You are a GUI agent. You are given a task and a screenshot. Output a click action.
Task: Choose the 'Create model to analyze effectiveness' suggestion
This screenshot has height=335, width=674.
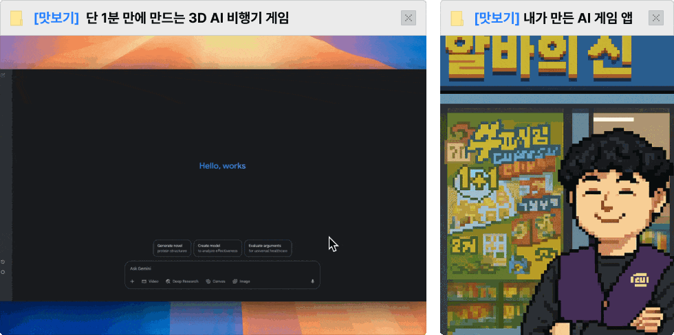217,249
